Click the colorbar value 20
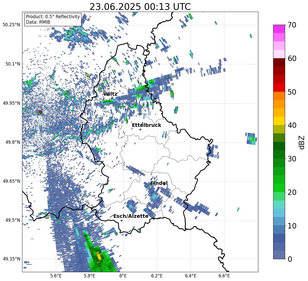 (292, 192)
